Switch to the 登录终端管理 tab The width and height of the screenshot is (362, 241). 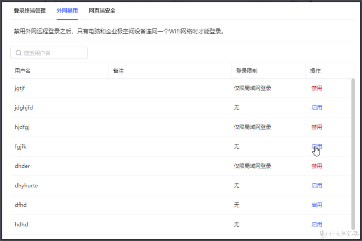pos(29,11)
